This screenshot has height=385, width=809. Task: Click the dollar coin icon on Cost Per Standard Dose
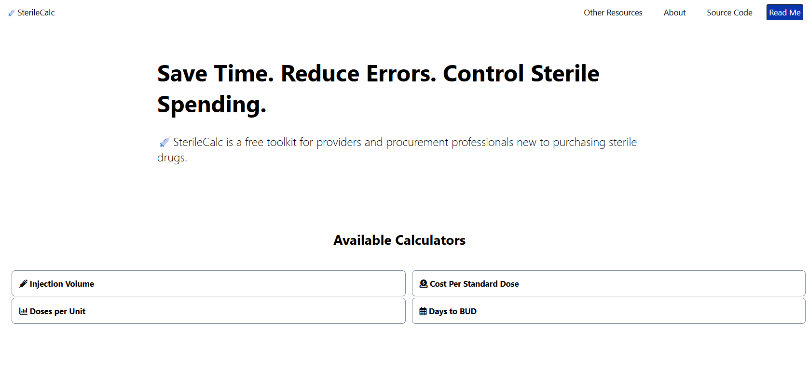coord(423,283)
